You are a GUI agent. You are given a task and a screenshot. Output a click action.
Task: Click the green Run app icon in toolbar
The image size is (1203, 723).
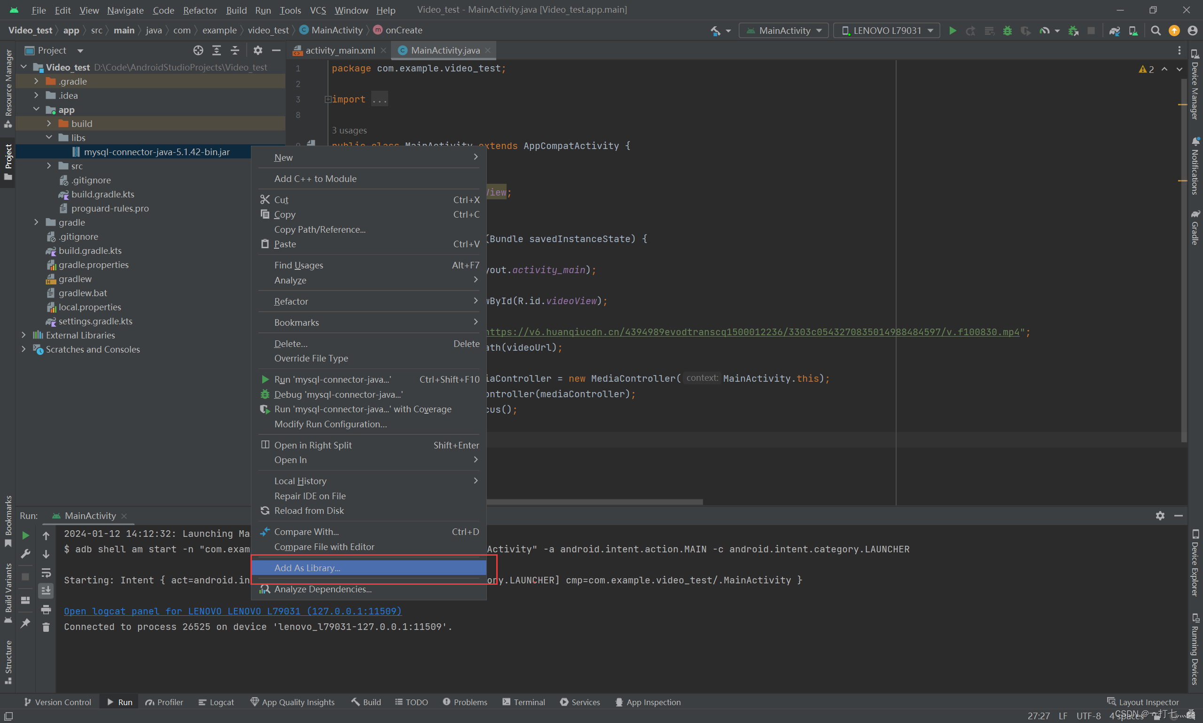tap(953, 31)
